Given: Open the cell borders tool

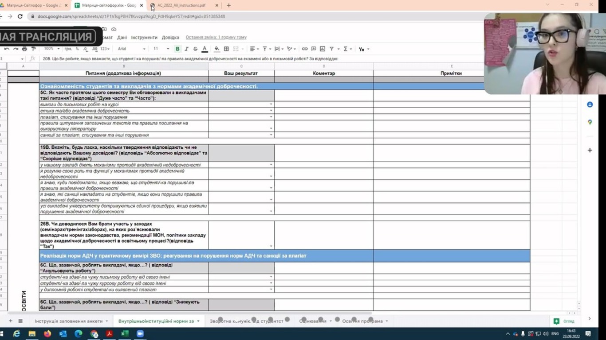Looking at the screenshot, I should tap(226, 49).
